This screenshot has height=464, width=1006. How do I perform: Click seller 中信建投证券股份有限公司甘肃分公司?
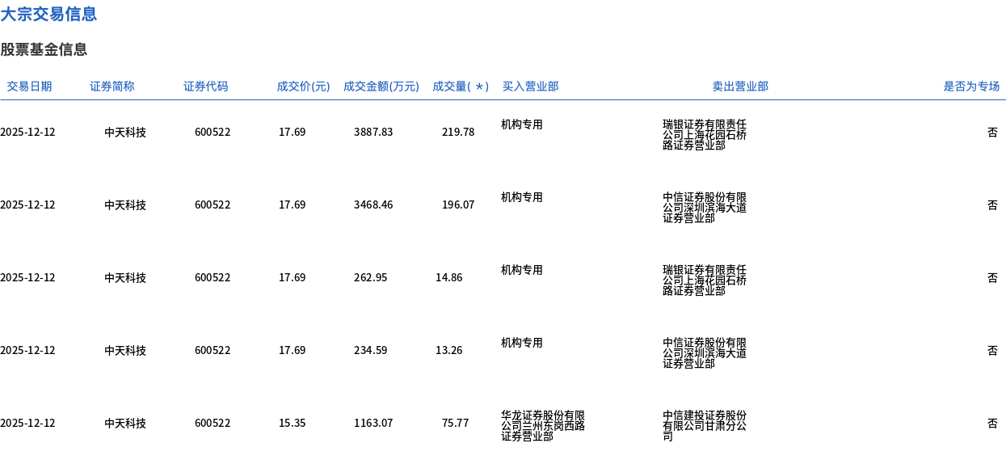pos(705,426)
